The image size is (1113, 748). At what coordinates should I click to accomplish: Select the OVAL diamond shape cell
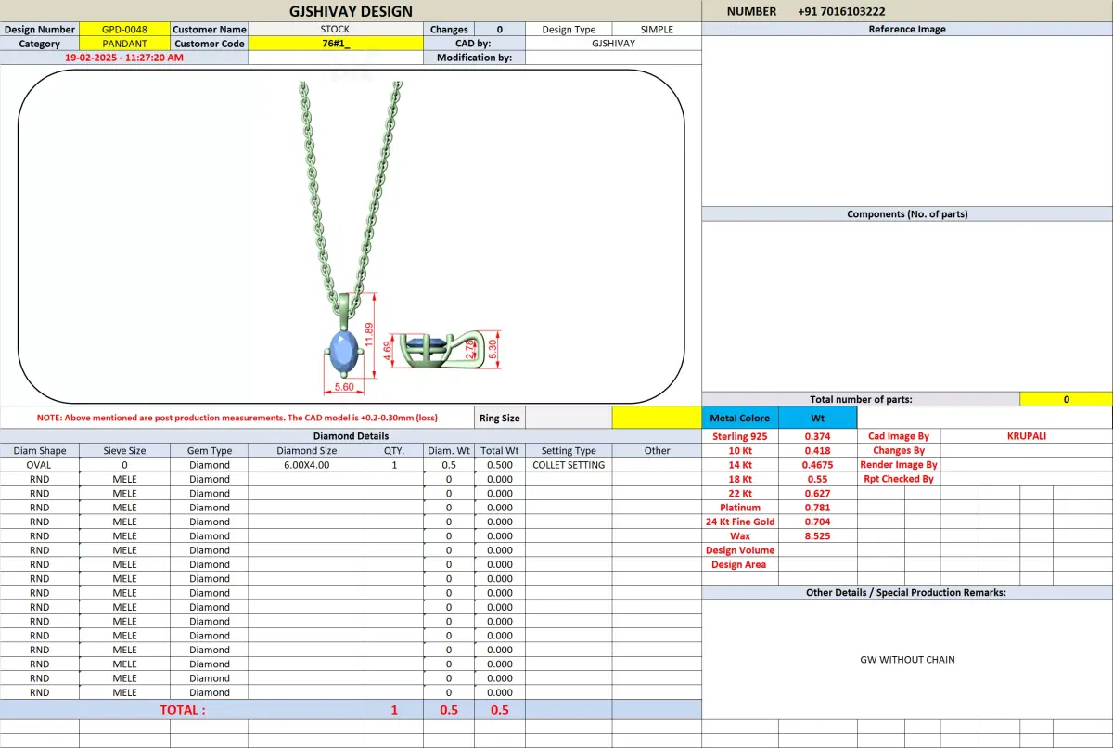[x=40, y=465]
